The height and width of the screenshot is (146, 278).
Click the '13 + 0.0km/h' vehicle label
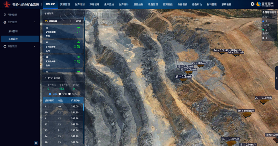(x=185, y=66)
